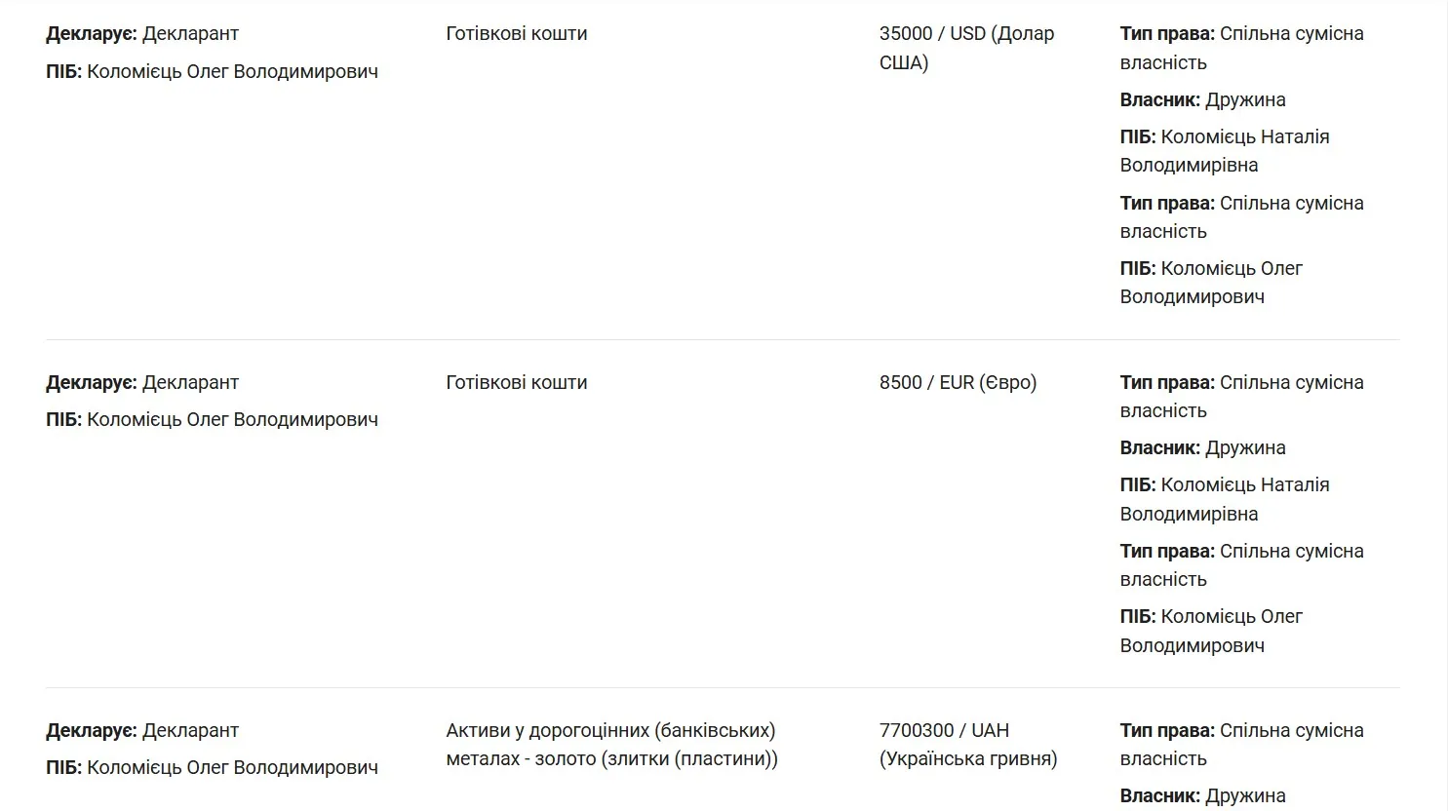The width and height of the screenshot is (1448, 811).
Task: Click co-owner Коломієць Олег in USD ownership column
Action: pyautogui.click(x=1211, y=283)
